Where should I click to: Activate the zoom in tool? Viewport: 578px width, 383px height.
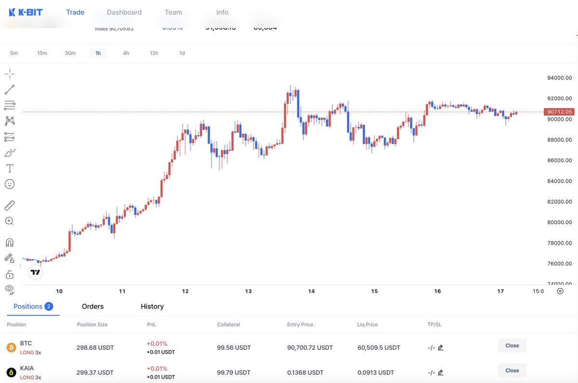tap(10, 221)
